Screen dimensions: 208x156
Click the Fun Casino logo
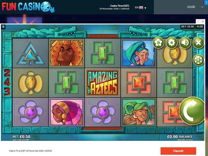28,7
